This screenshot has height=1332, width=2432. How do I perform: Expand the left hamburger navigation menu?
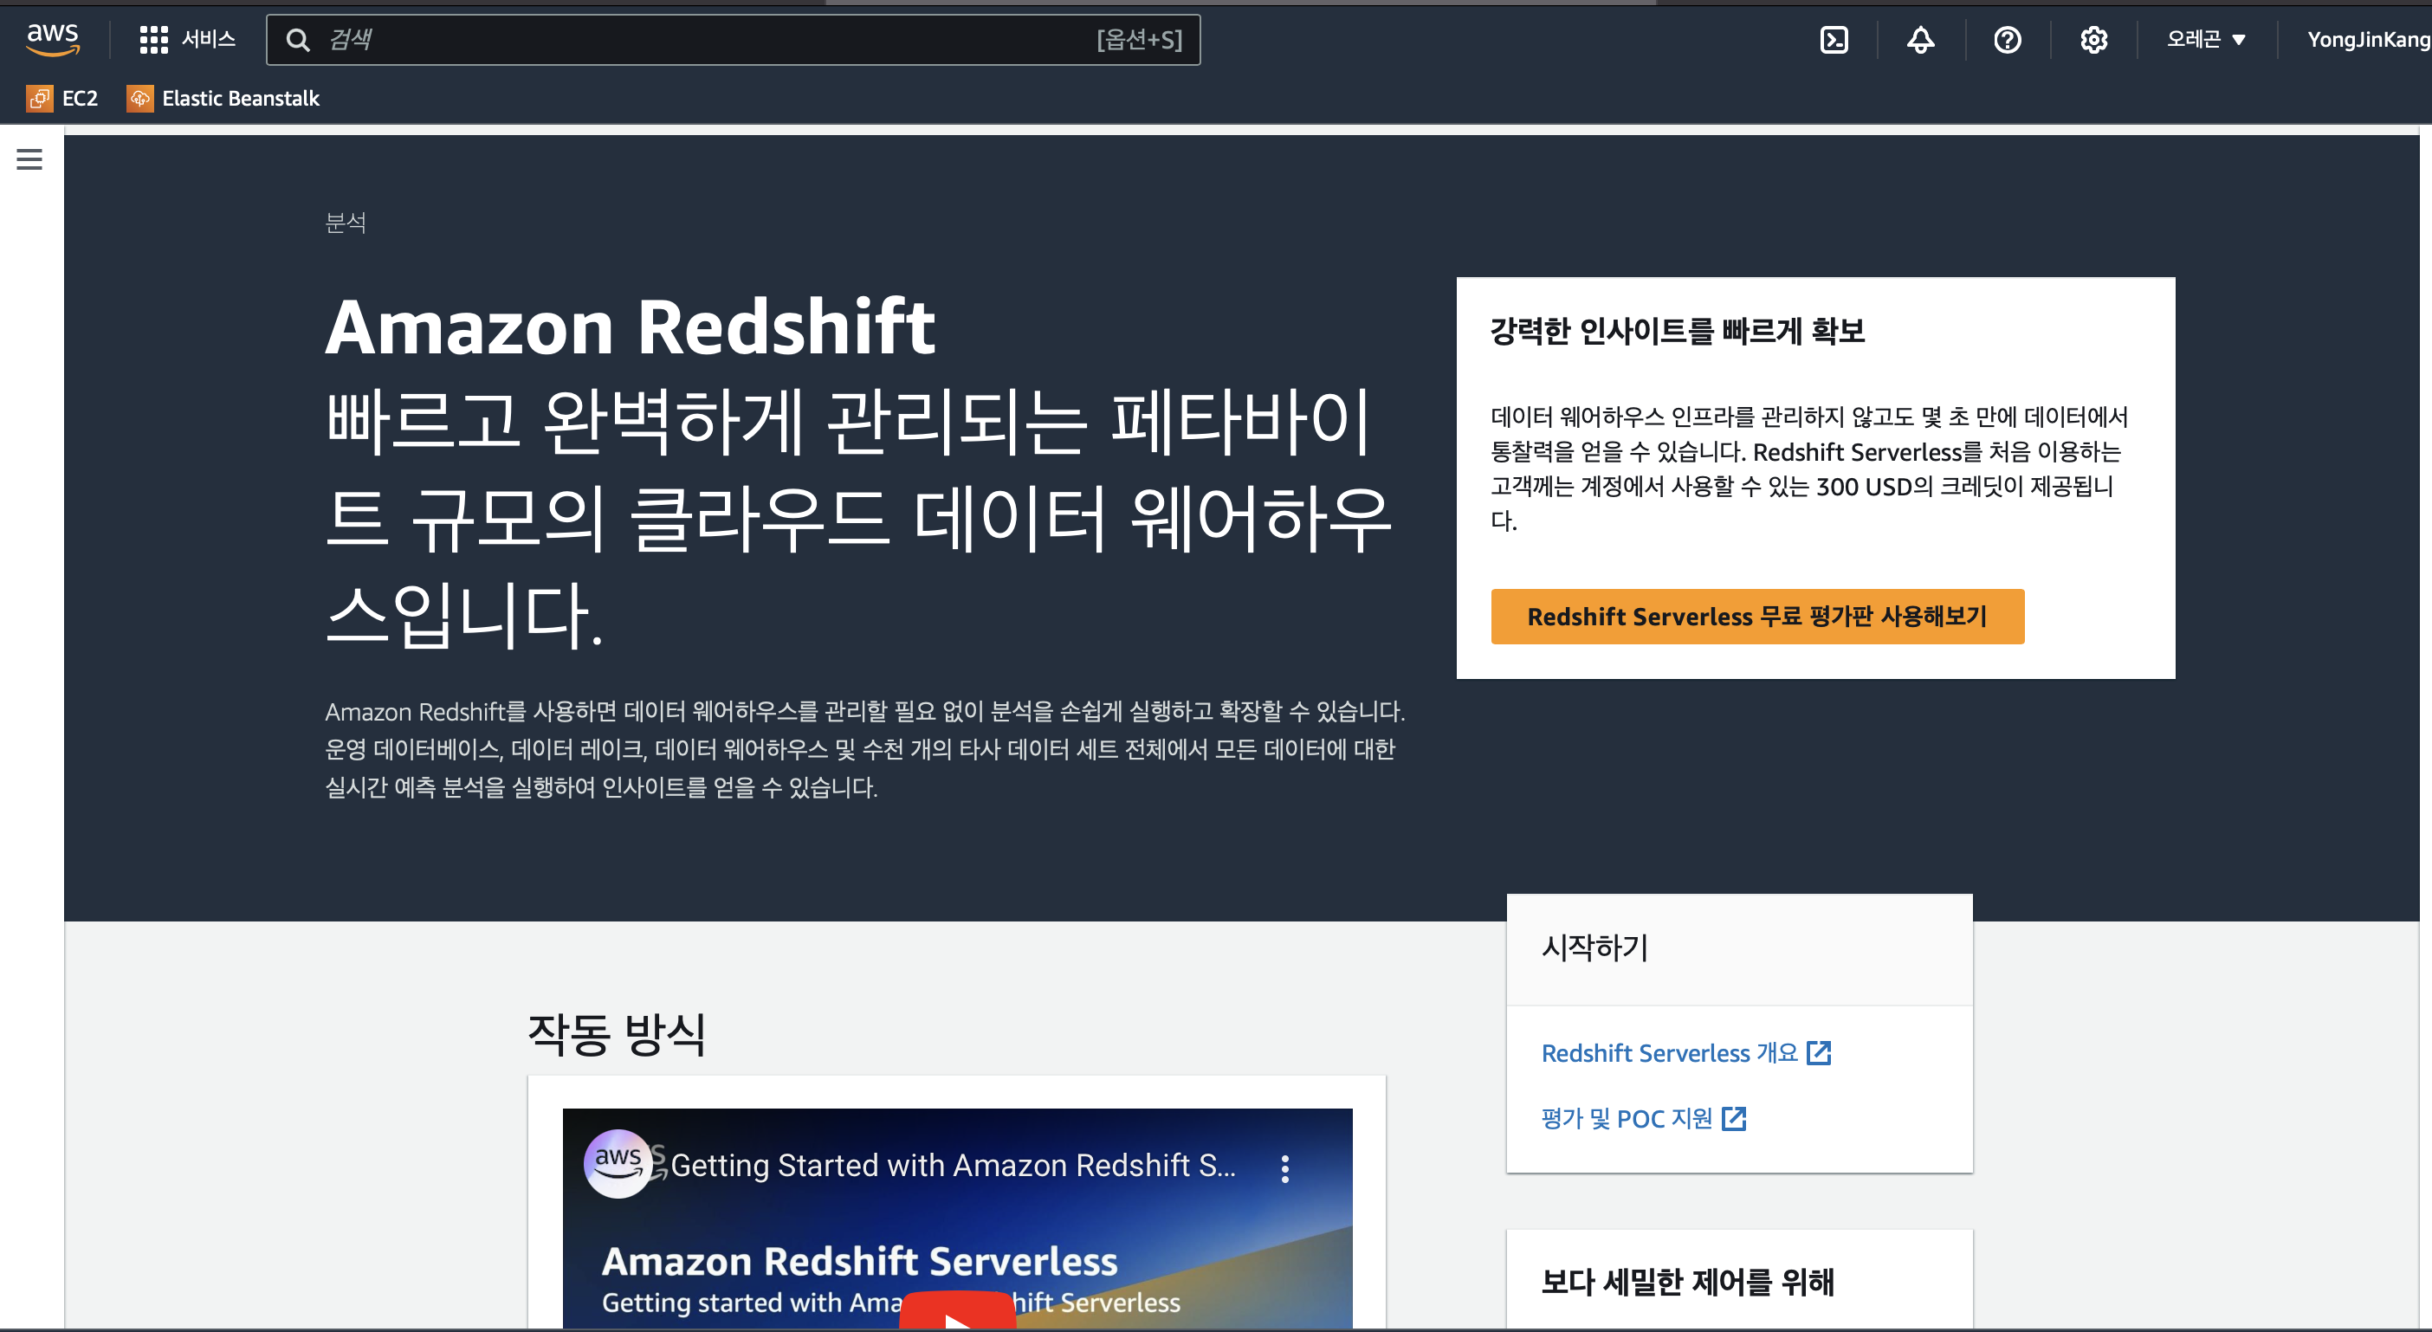click(29, 159)
